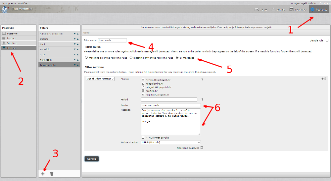Enable the Disable rule checkbox
Screen dimensions: 331x181
tap(327, 40)
